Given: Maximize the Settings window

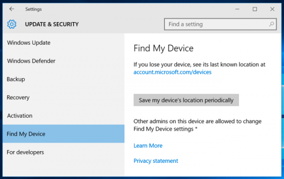Looking at the screenshot, I should coord(255,9).
